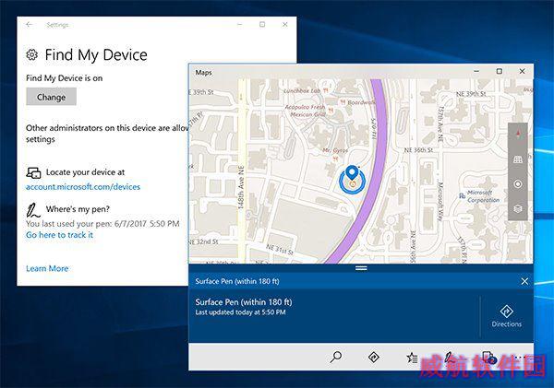Click the show my location target icon
The width and height of the screenshot is (554, 388).
coord(518,184)
